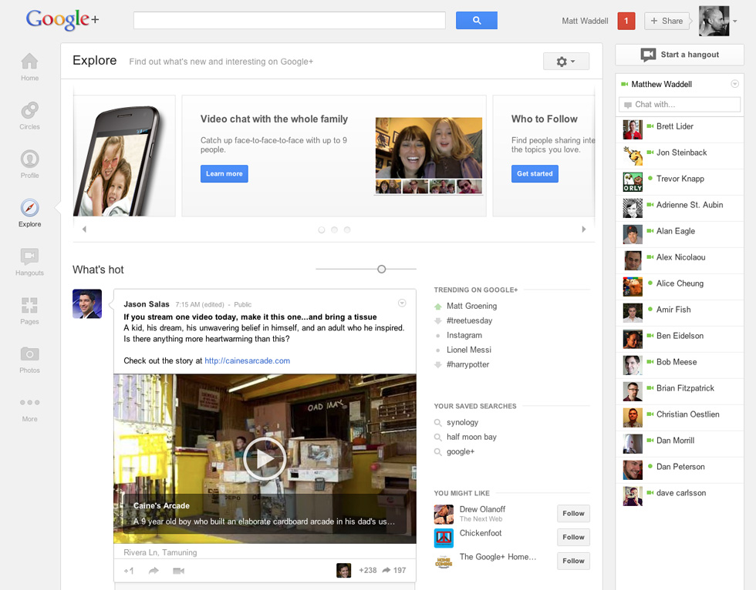The image size is (756, 590).
Task: Adjust the What's hot slider handle
Action: (x=381, y=269)
